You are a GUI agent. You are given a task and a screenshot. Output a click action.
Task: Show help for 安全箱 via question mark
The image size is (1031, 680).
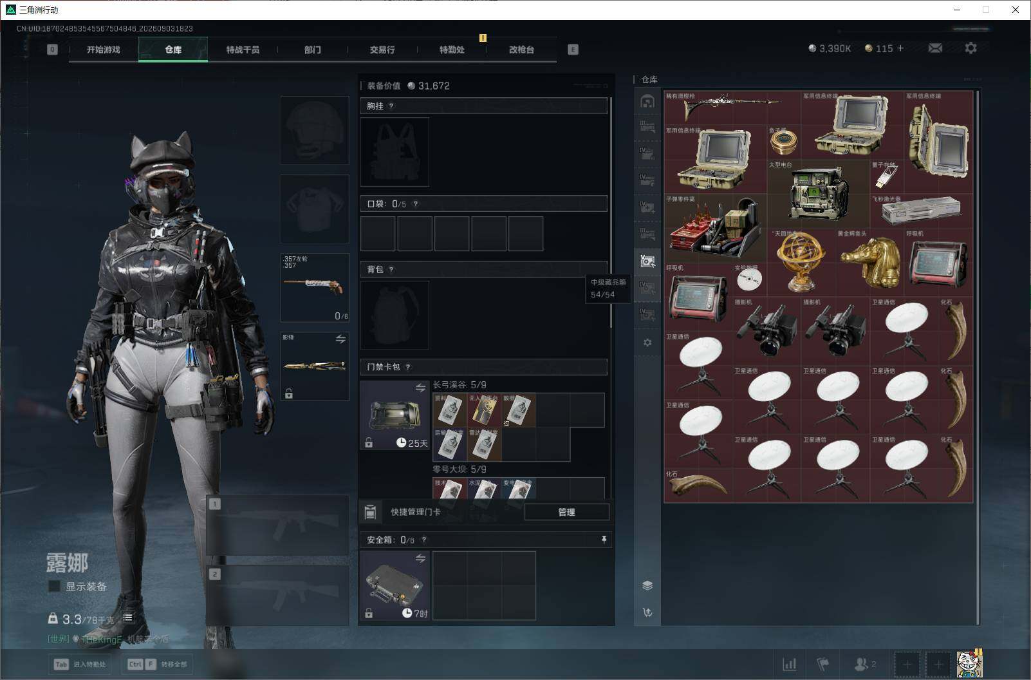423,540
